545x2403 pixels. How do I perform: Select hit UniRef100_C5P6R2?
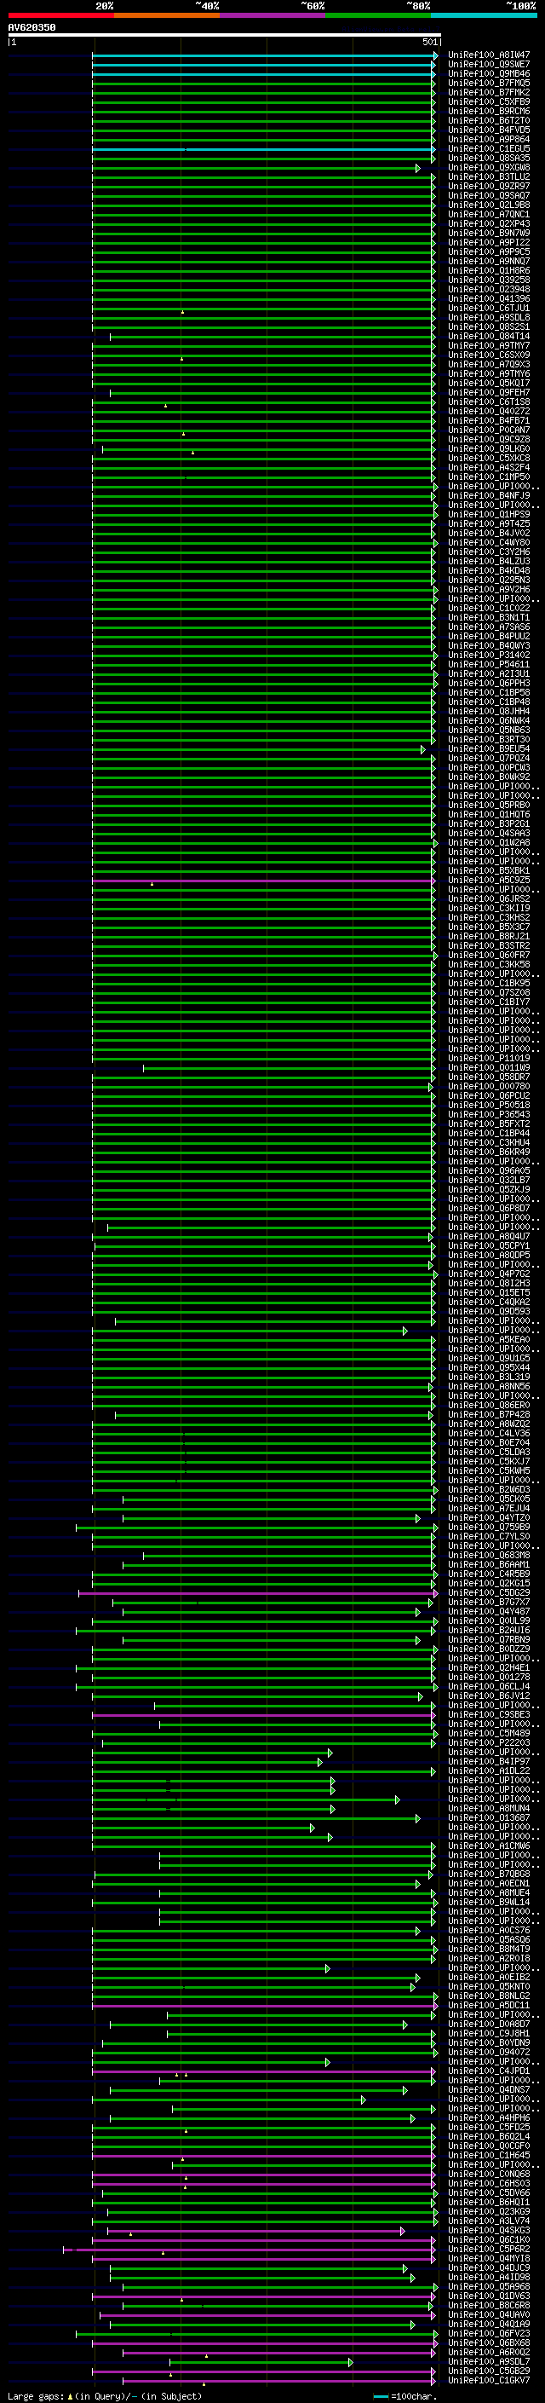coord(489,2248)
